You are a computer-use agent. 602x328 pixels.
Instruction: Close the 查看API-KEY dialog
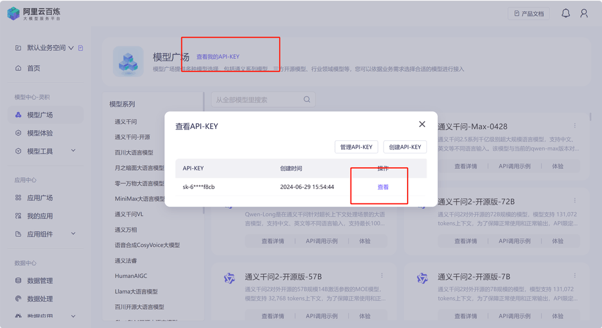click(x=422, y=124)
